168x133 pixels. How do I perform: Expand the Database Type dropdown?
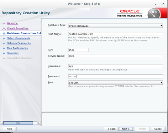116,26
